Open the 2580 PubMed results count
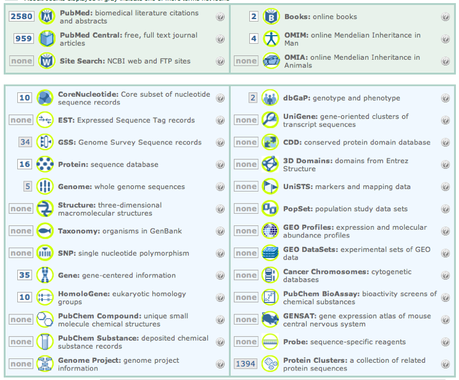The width and height of the screenshot is (459, 380). [x=22, y=17]
